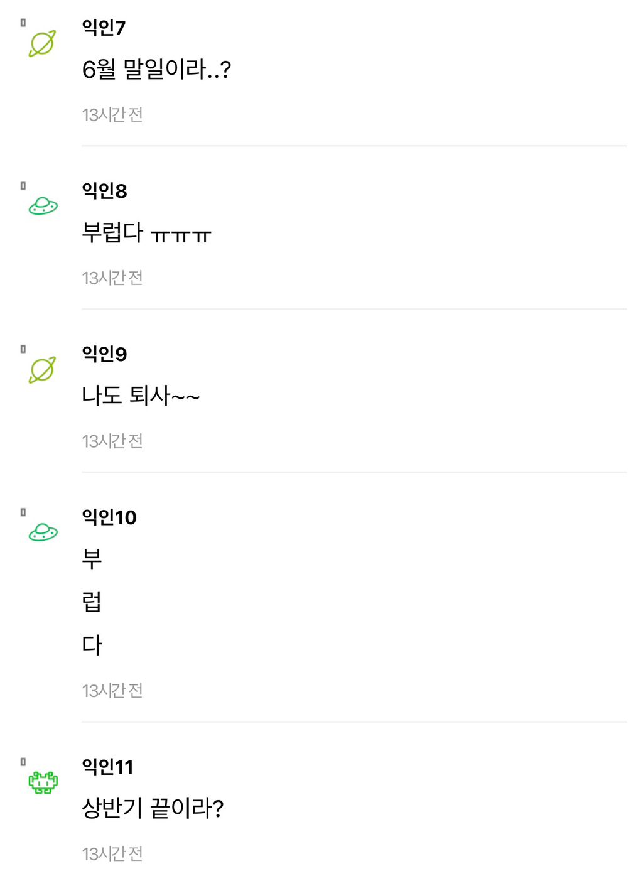Click the comment "부럽다 ㅠㅠㅠ" by 익인8
Image resolution: width=643 pixels, height=881 pixels.
146,233
